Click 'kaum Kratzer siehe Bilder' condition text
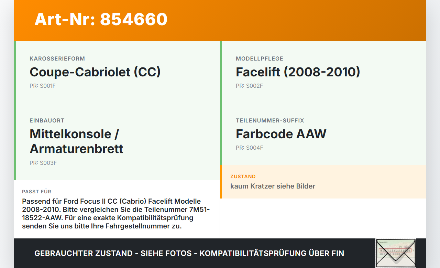Image resolution: width=440 pixels, height=268 pixels. (273, 186)
